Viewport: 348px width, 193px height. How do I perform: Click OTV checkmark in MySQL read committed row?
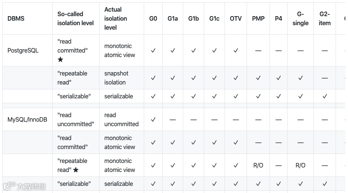click(236, 142)
